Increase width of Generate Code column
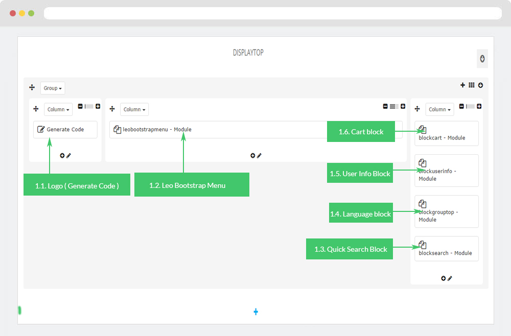Screen dimensions: 511x336 98,106
